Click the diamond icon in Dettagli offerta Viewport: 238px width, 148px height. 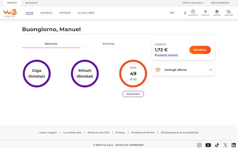pos(158,70)
